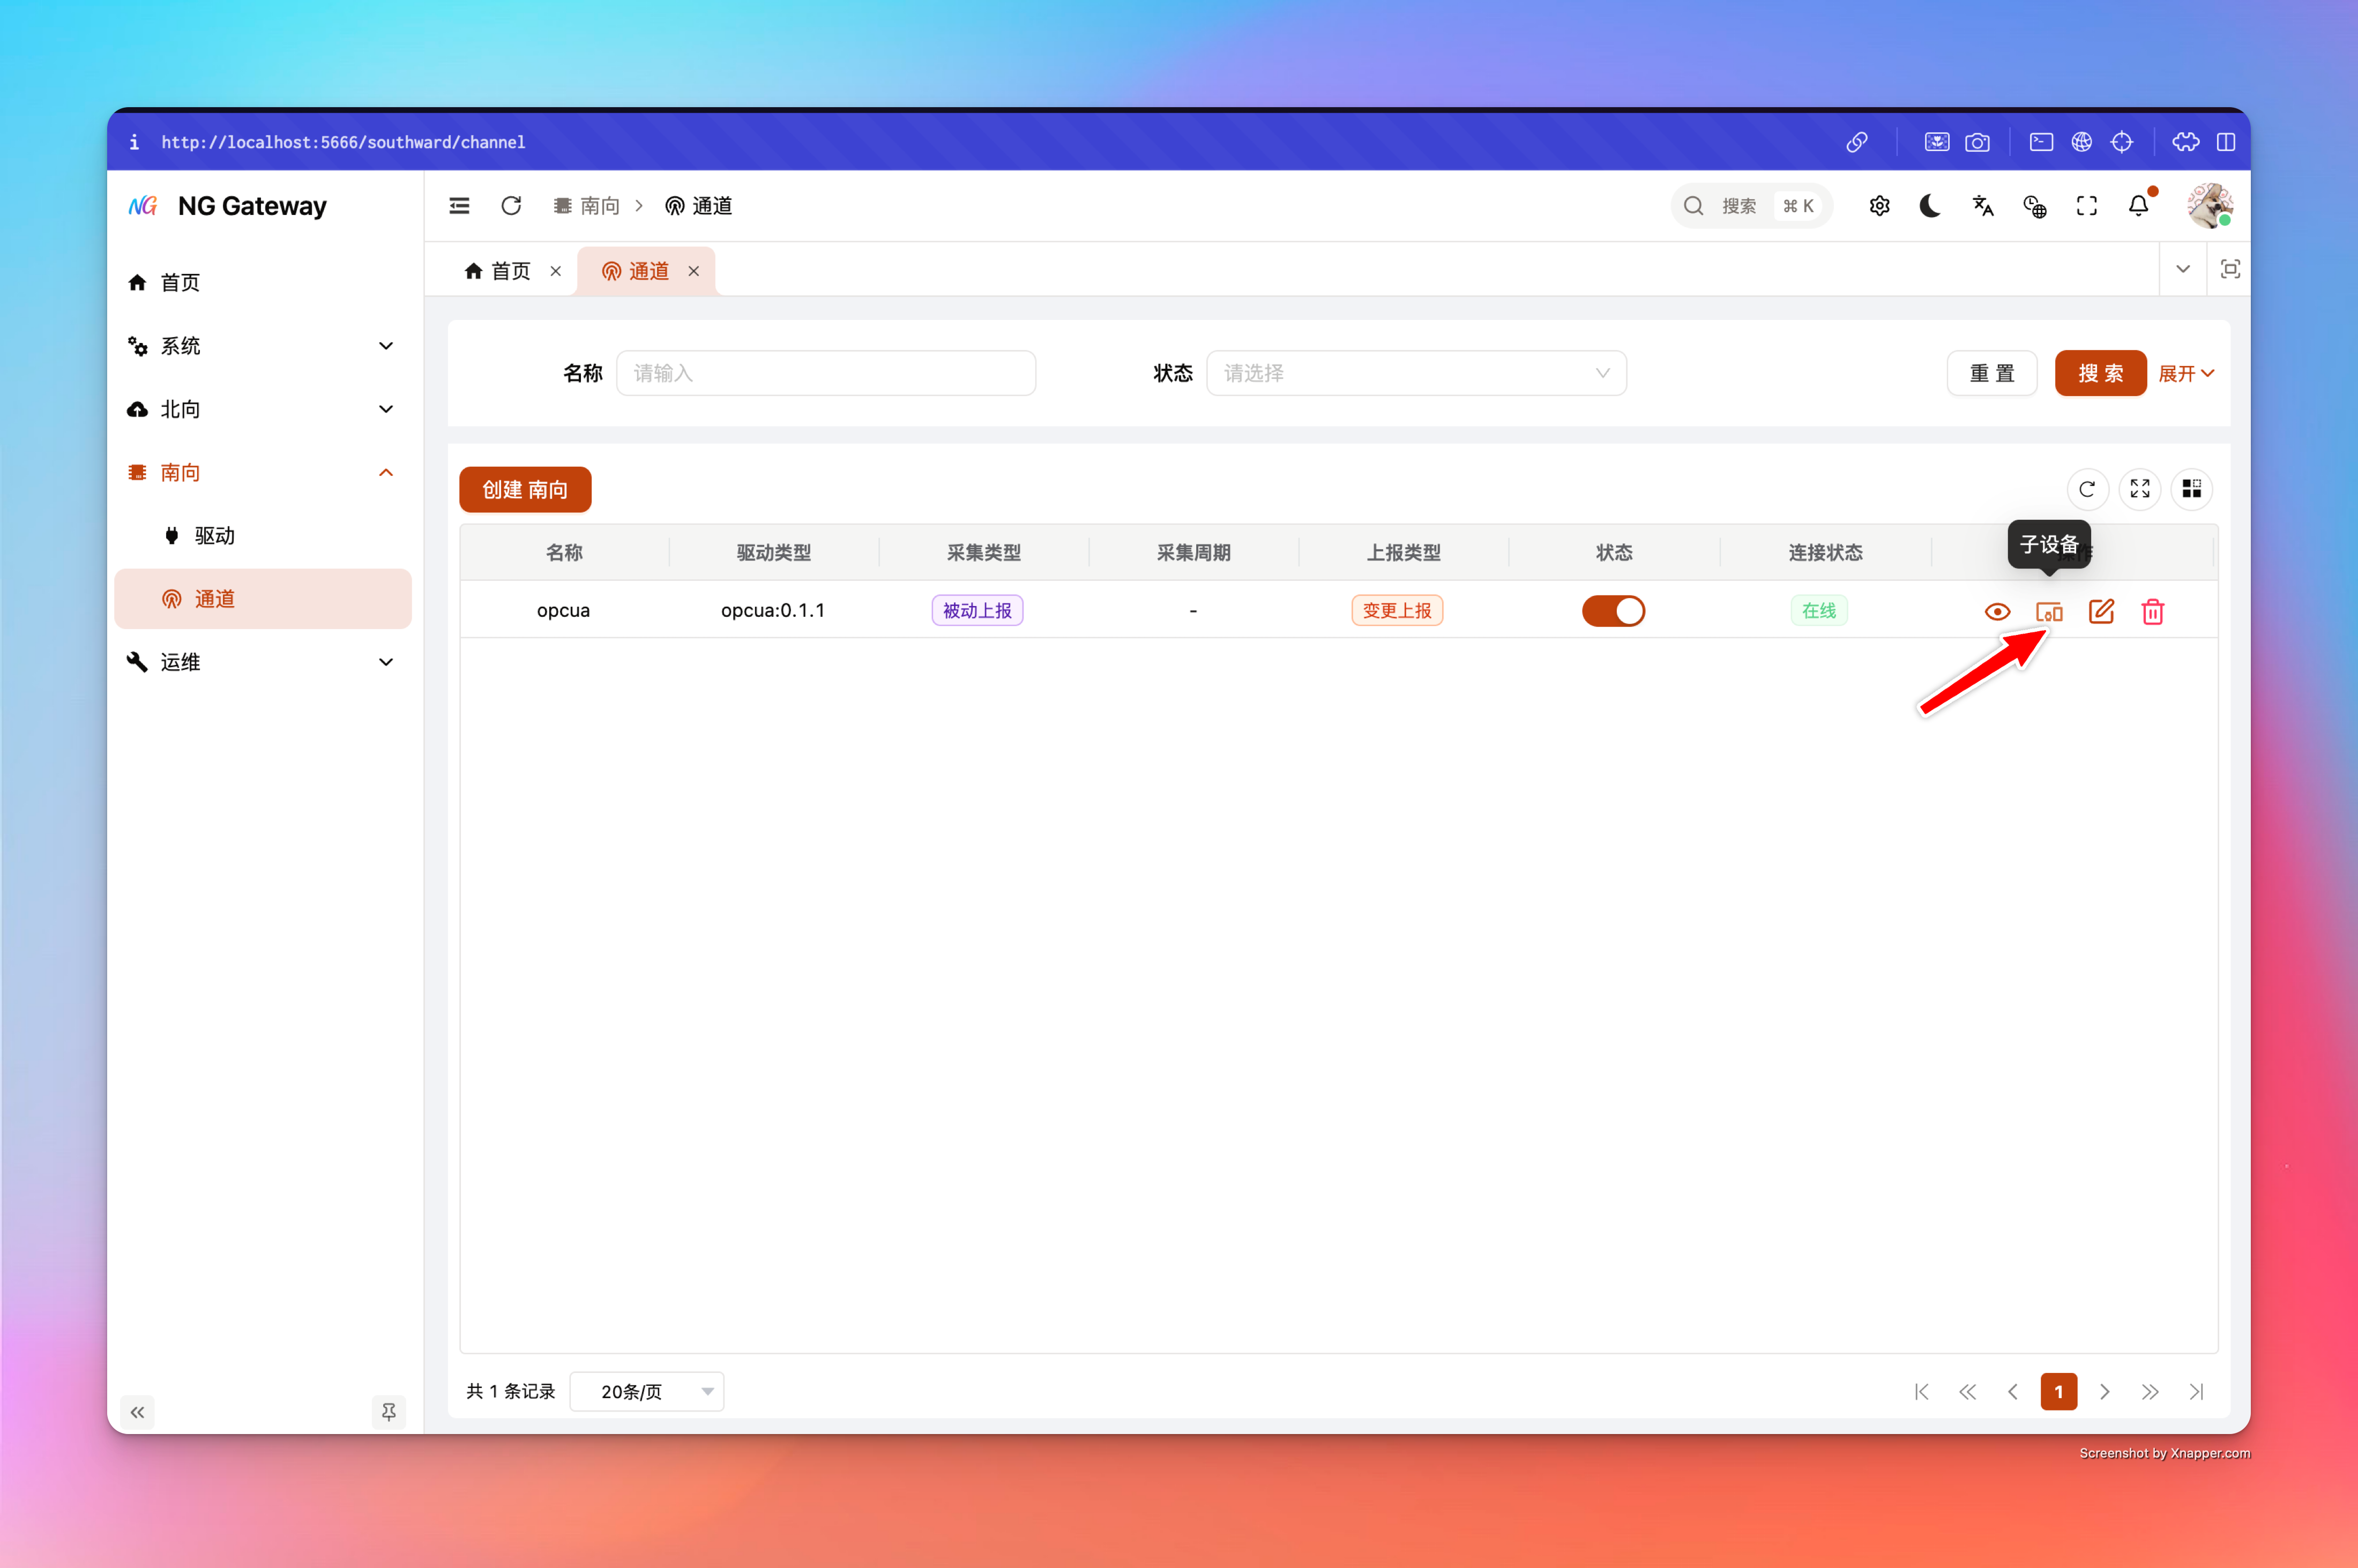The width and height of the screenshot is (2358, 1568).
Task: View opcua channel details with the eye icon
Action: [1997, 611]
